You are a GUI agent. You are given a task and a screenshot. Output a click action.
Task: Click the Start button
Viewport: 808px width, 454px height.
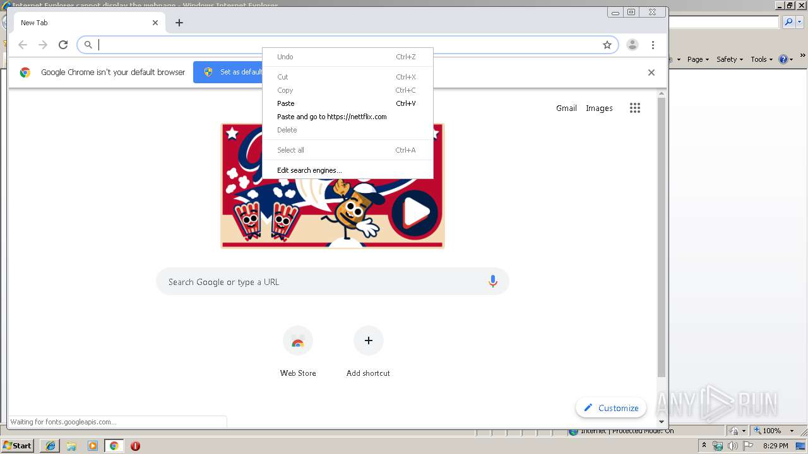[x=18, y=445]
